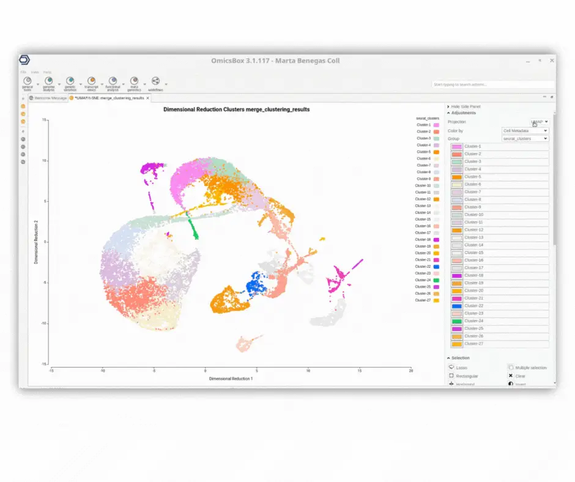Collapse the Selection section header

[459, 358]
